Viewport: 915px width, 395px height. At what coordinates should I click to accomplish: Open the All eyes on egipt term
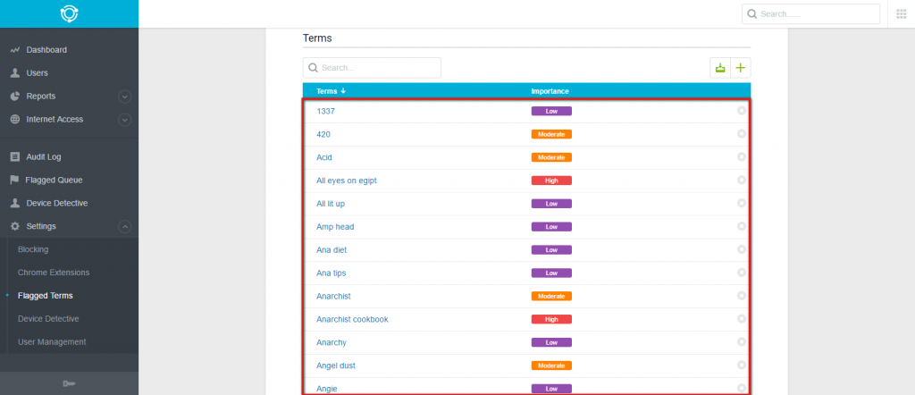click(347, 181)
